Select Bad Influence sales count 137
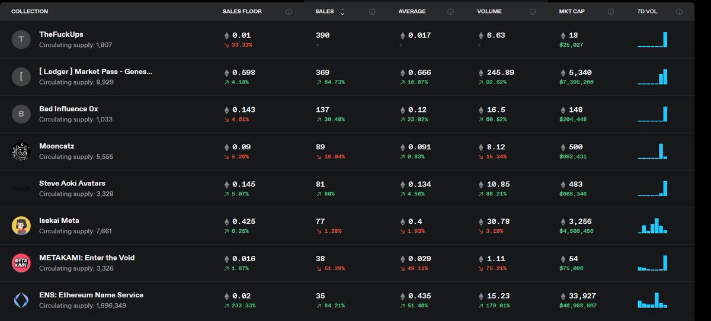 click(x=322, y=110)
